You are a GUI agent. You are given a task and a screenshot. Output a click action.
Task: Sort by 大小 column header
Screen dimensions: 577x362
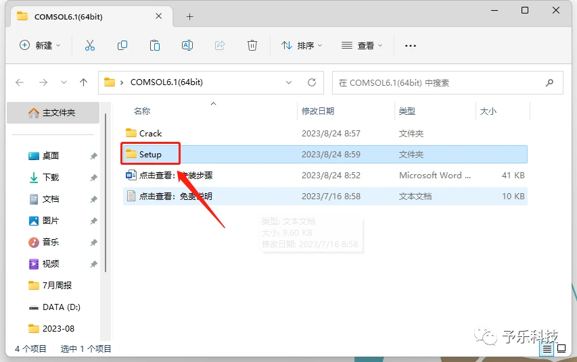(488, 111)
